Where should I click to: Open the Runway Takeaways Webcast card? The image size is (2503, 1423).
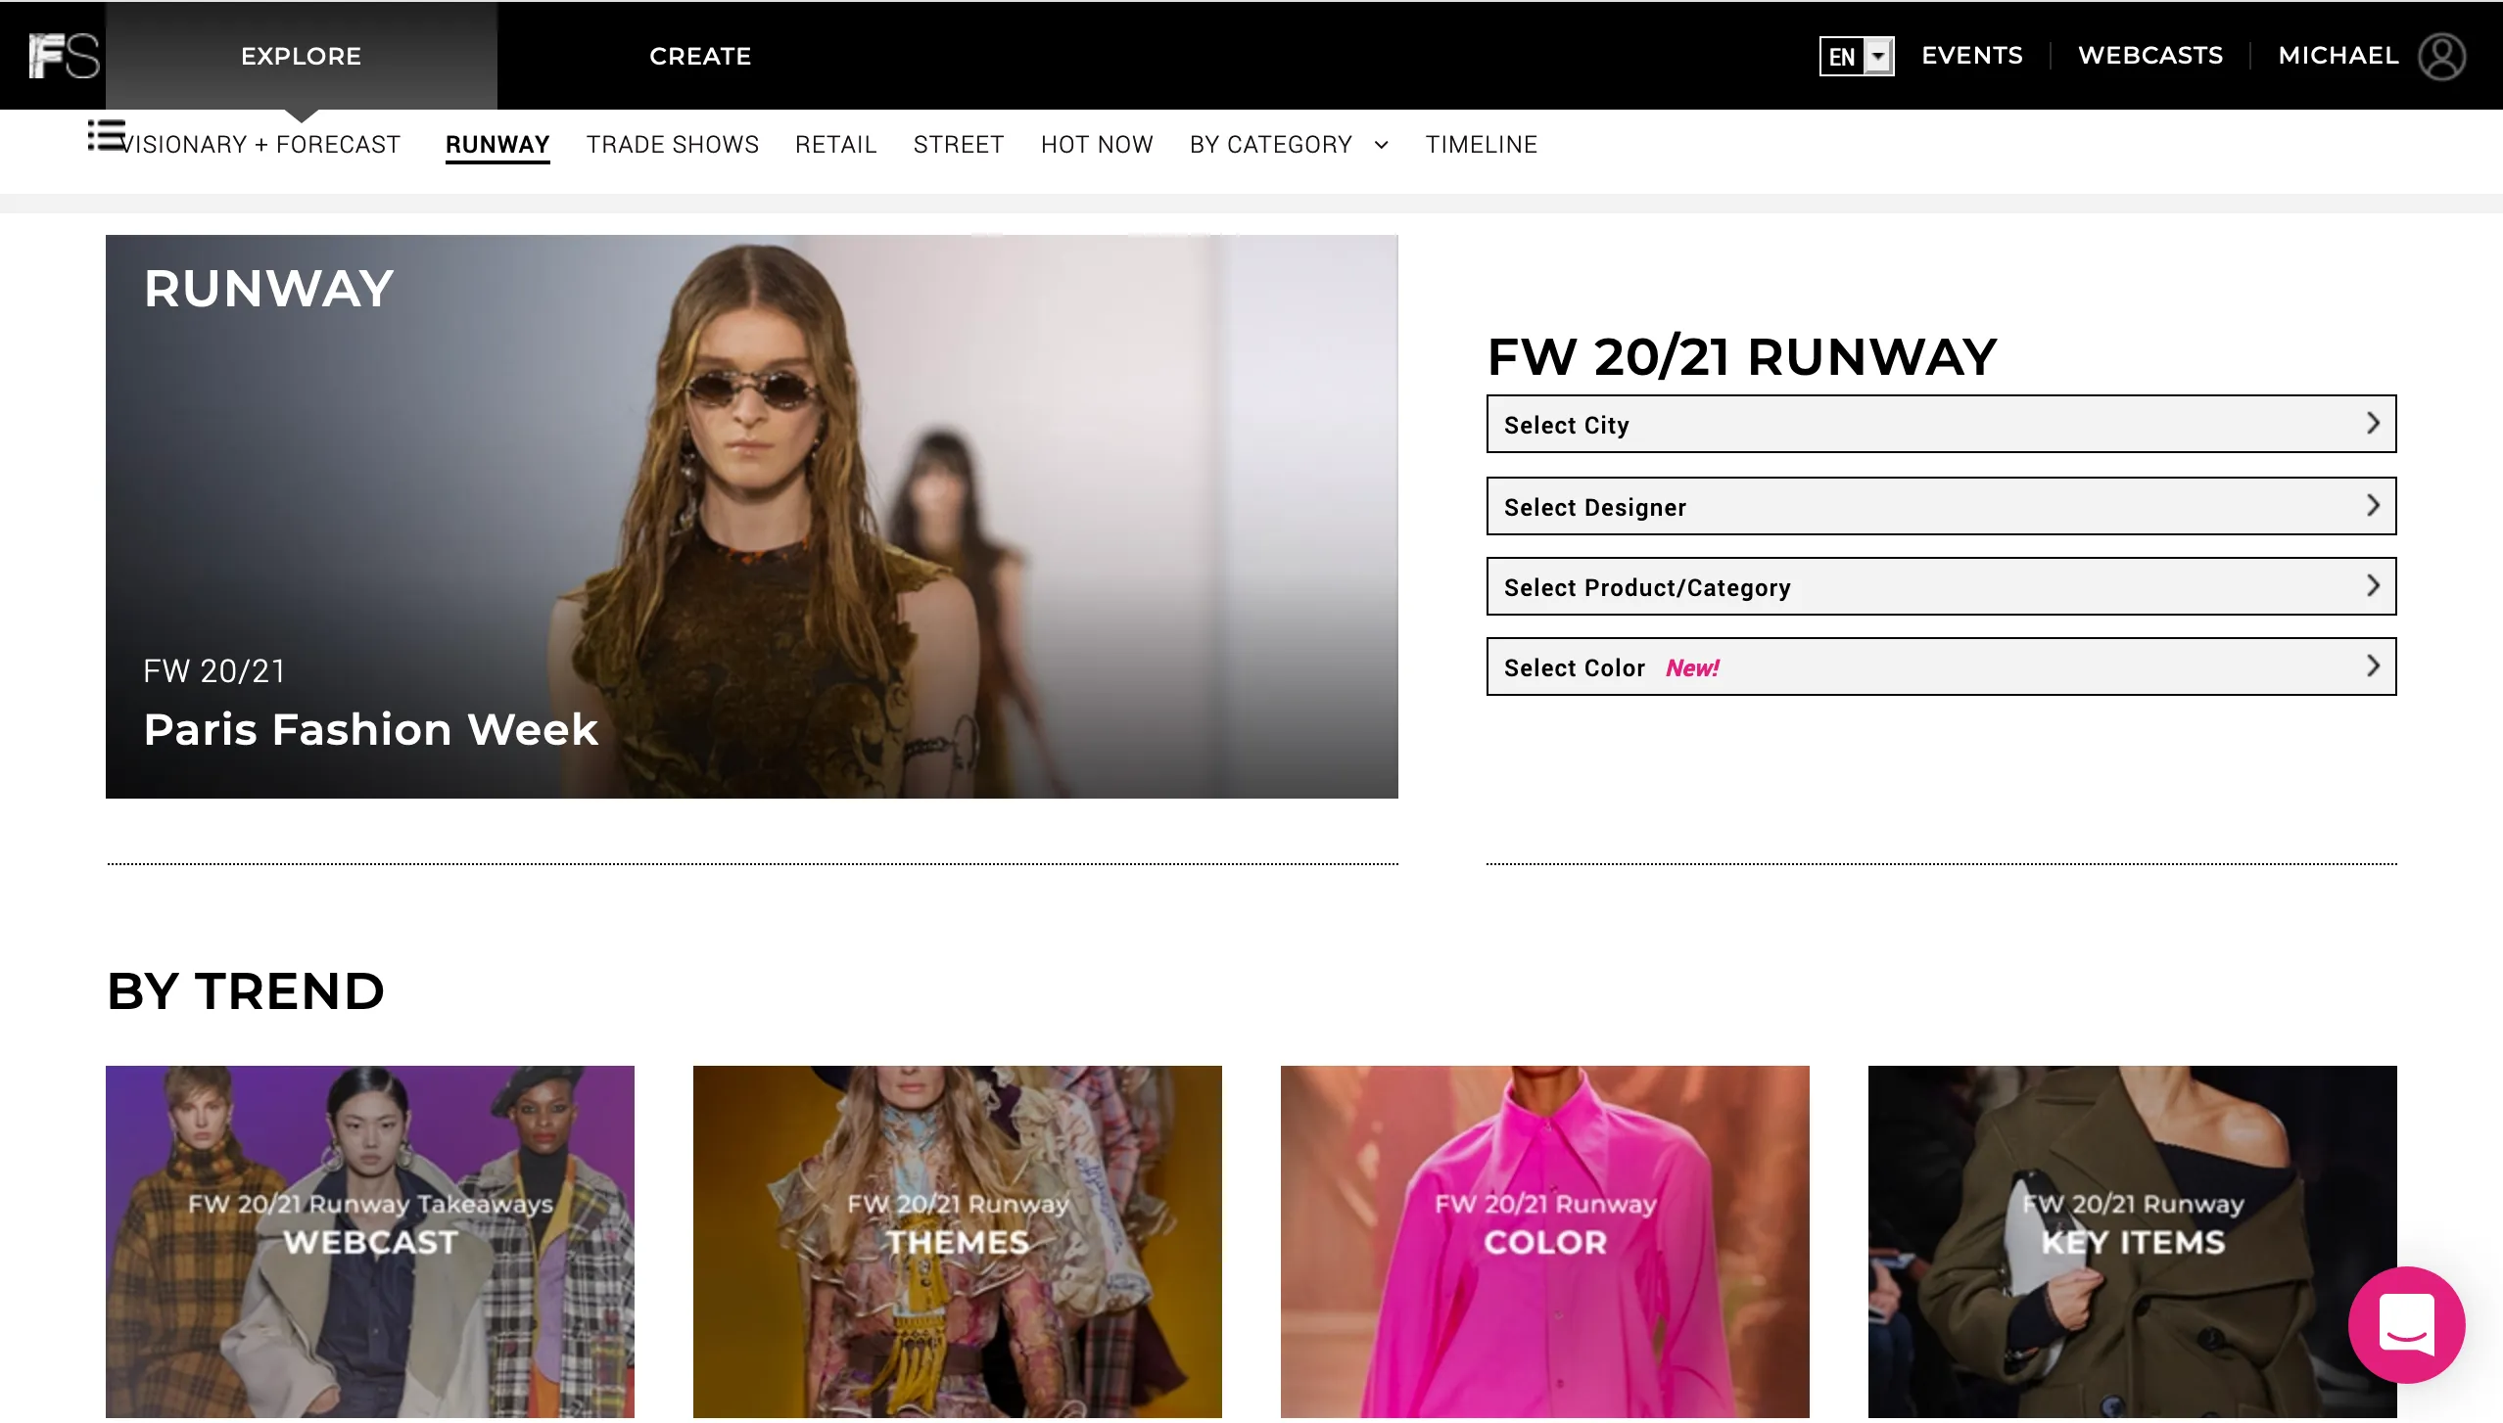click(x=370, y=1242)
